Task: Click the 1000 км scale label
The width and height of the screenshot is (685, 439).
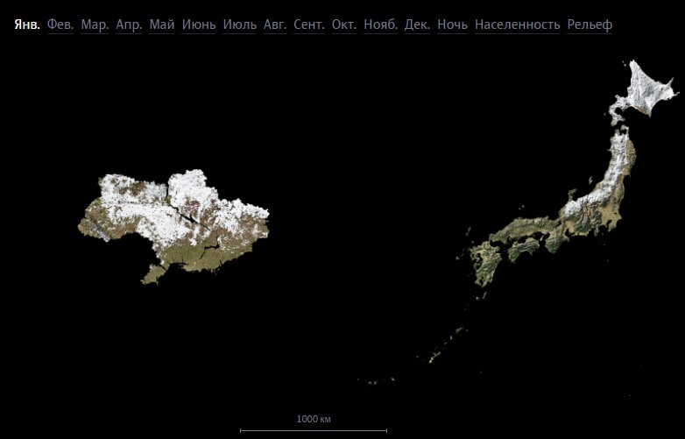Action: 314,419
